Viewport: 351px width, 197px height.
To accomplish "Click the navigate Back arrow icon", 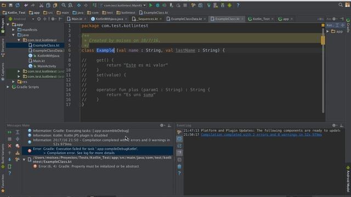I will pyautogui.click(x=79, y=5).
